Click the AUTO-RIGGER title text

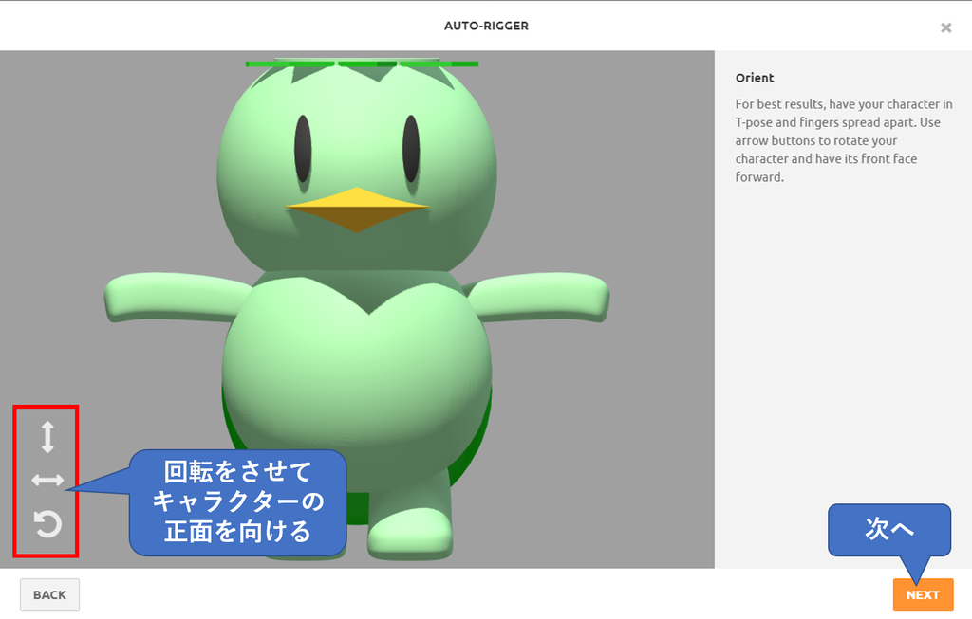[x=486, y=26]
